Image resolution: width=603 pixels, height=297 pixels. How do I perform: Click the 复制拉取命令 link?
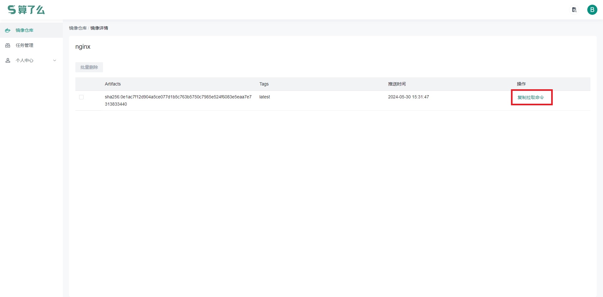[530, 97]
